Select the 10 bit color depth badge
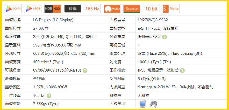Screen dimensions: 229x110 151,9
